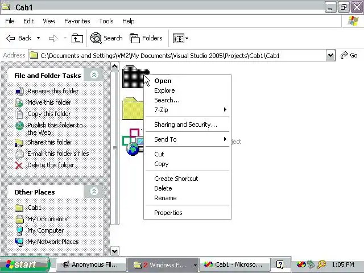Screen dimensions: 364x273
Task: Click Publish this folder to the Web
Action: (x=55, y=129)
